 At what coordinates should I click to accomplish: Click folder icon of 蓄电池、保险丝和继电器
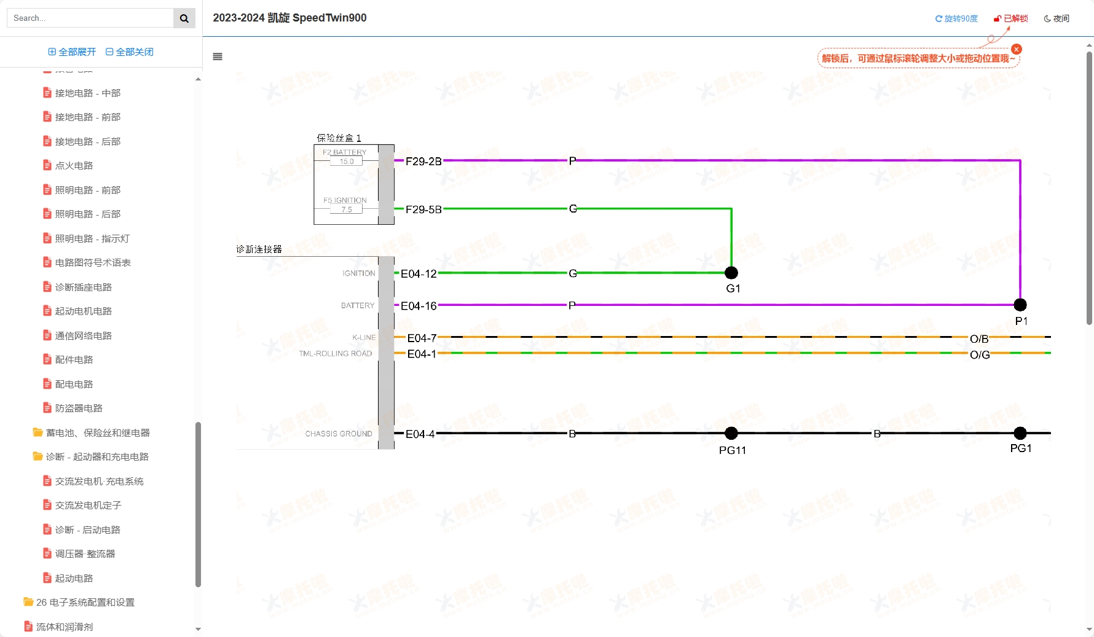(x=37, y=432)
